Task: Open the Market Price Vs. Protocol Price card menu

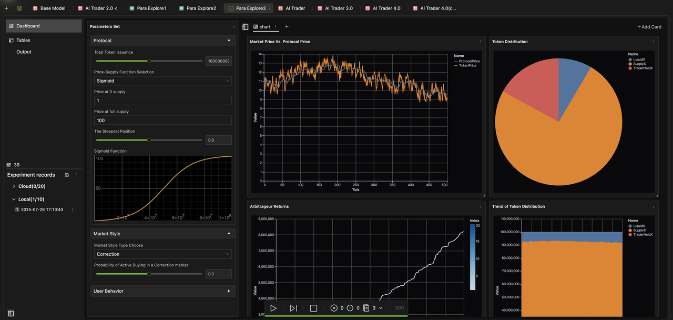Action: (480, 42)
